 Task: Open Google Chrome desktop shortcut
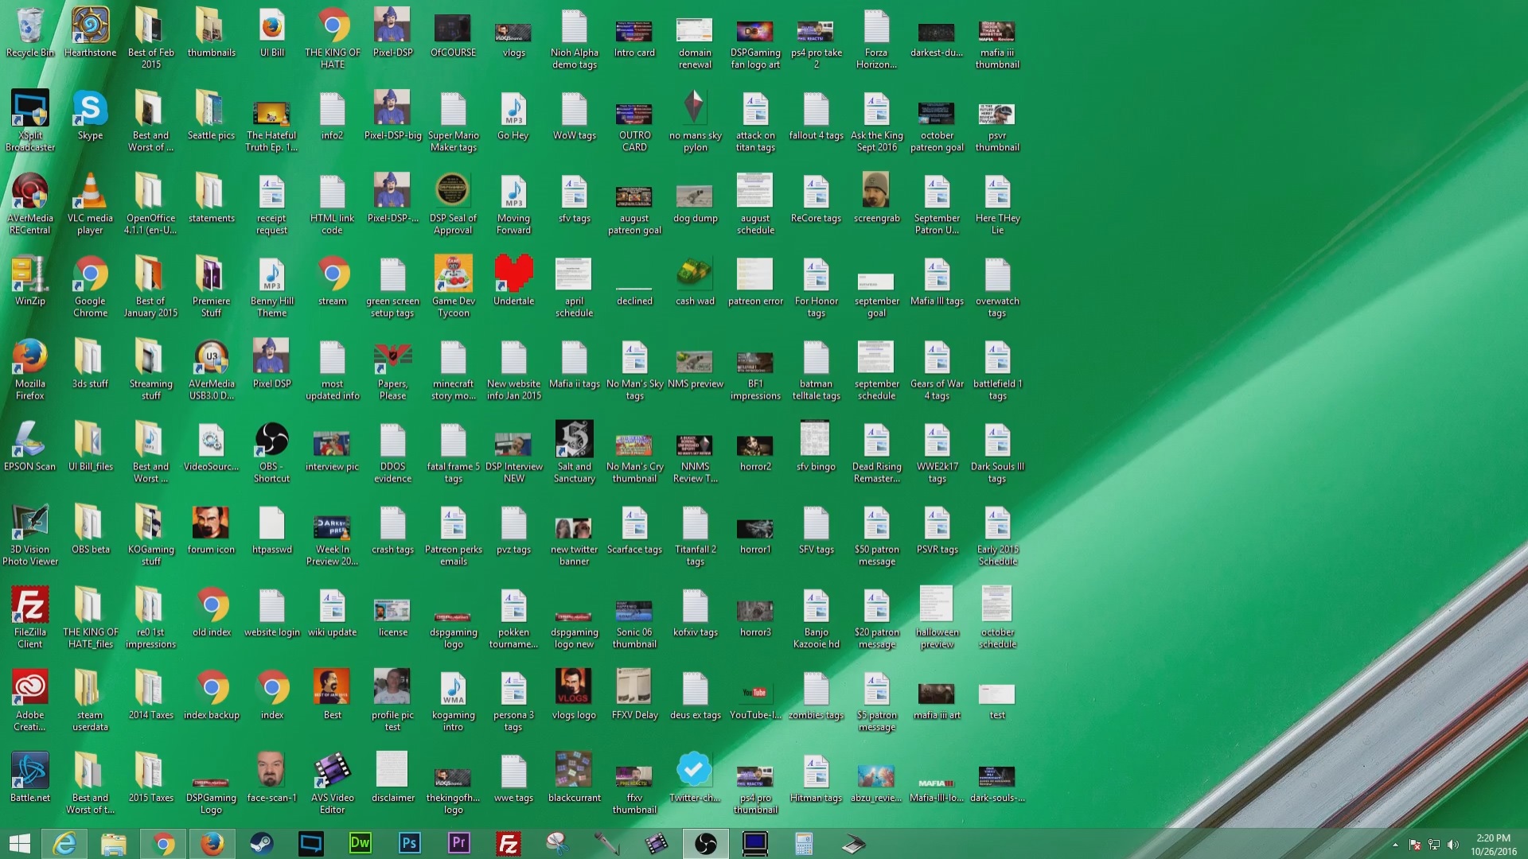tap(90, 286)
